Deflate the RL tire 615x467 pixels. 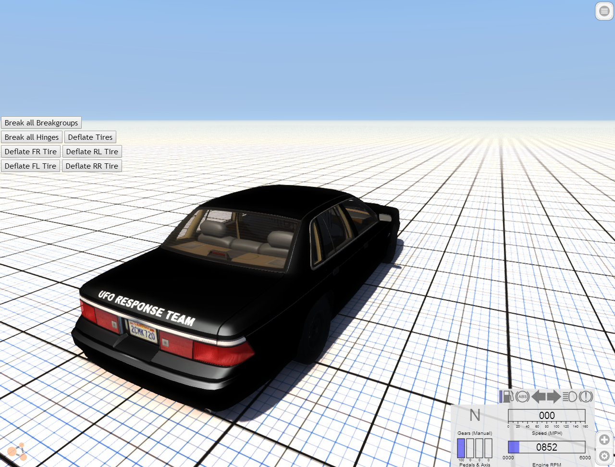coord(92,152)
